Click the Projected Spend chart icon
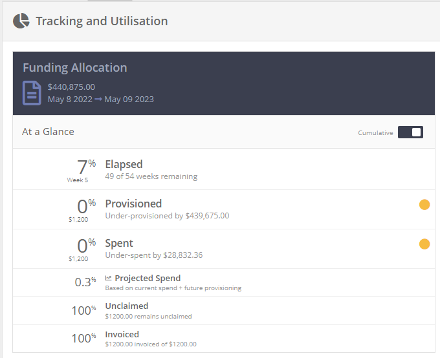 click(x=108, y=278)
